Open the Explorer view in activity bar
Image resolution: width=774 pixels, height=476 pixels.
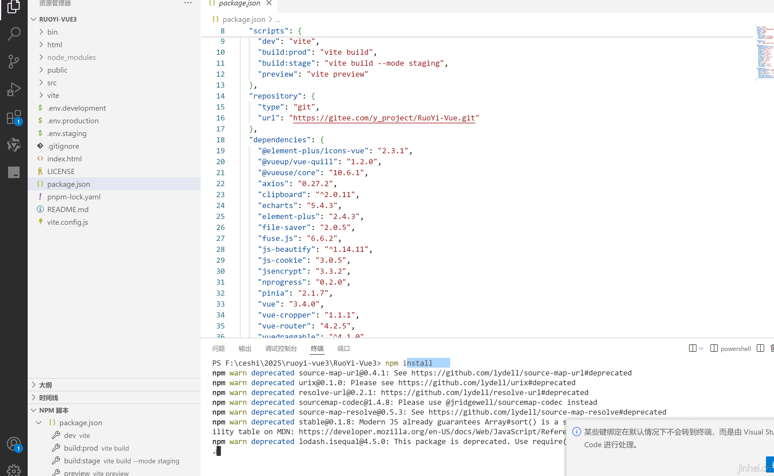14,6
